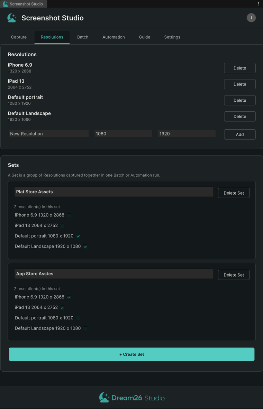
Task: Uncheck iPad 13 in App Store Asstes
Action: point(62,308)
